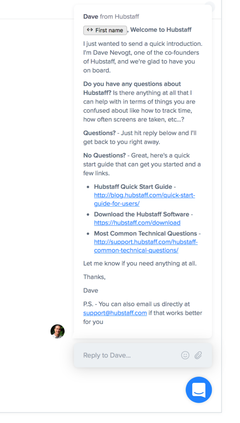Image resolution: width=240 pixels, height=423 pixels.
Task: Click the P.S. email note text
Action: 143,313
